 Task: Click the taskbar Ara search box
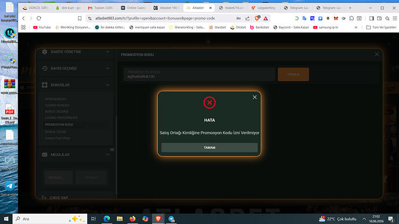50,219
